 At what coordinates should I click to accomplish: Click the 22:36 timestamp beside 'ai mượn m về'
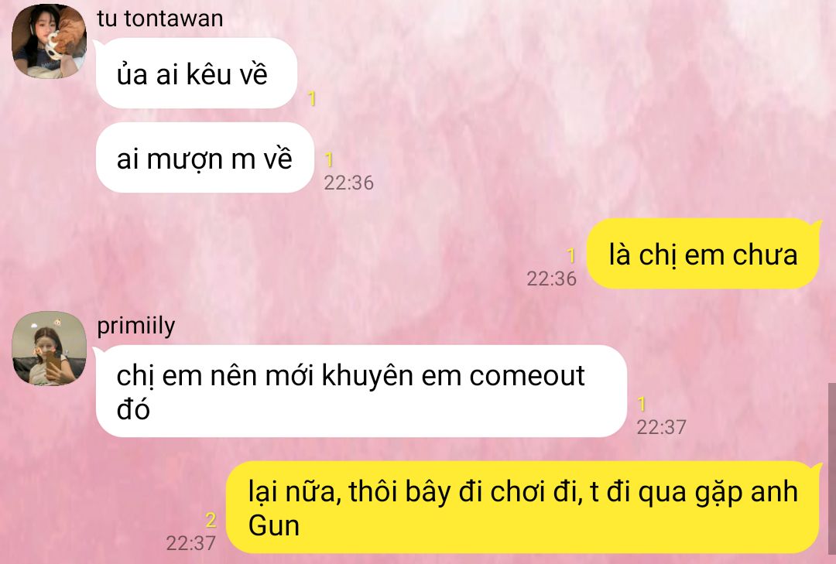coord(348,183)
